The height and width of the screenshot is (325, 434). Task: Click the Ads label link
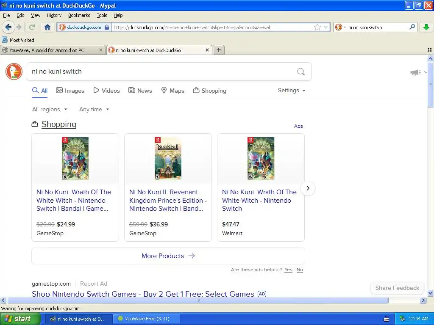(x=298, y=126)
